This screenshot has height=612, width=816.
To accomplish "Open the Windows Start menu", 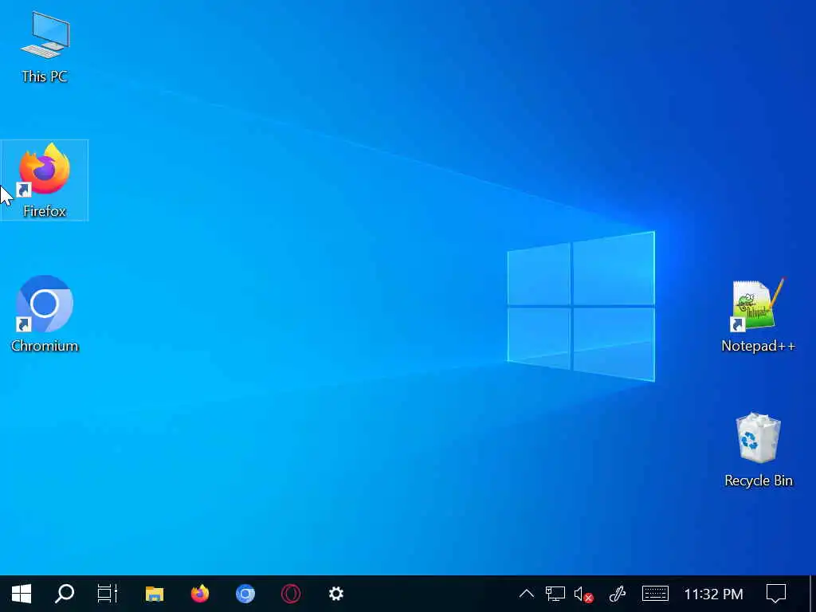I will [x=22, y=594].
